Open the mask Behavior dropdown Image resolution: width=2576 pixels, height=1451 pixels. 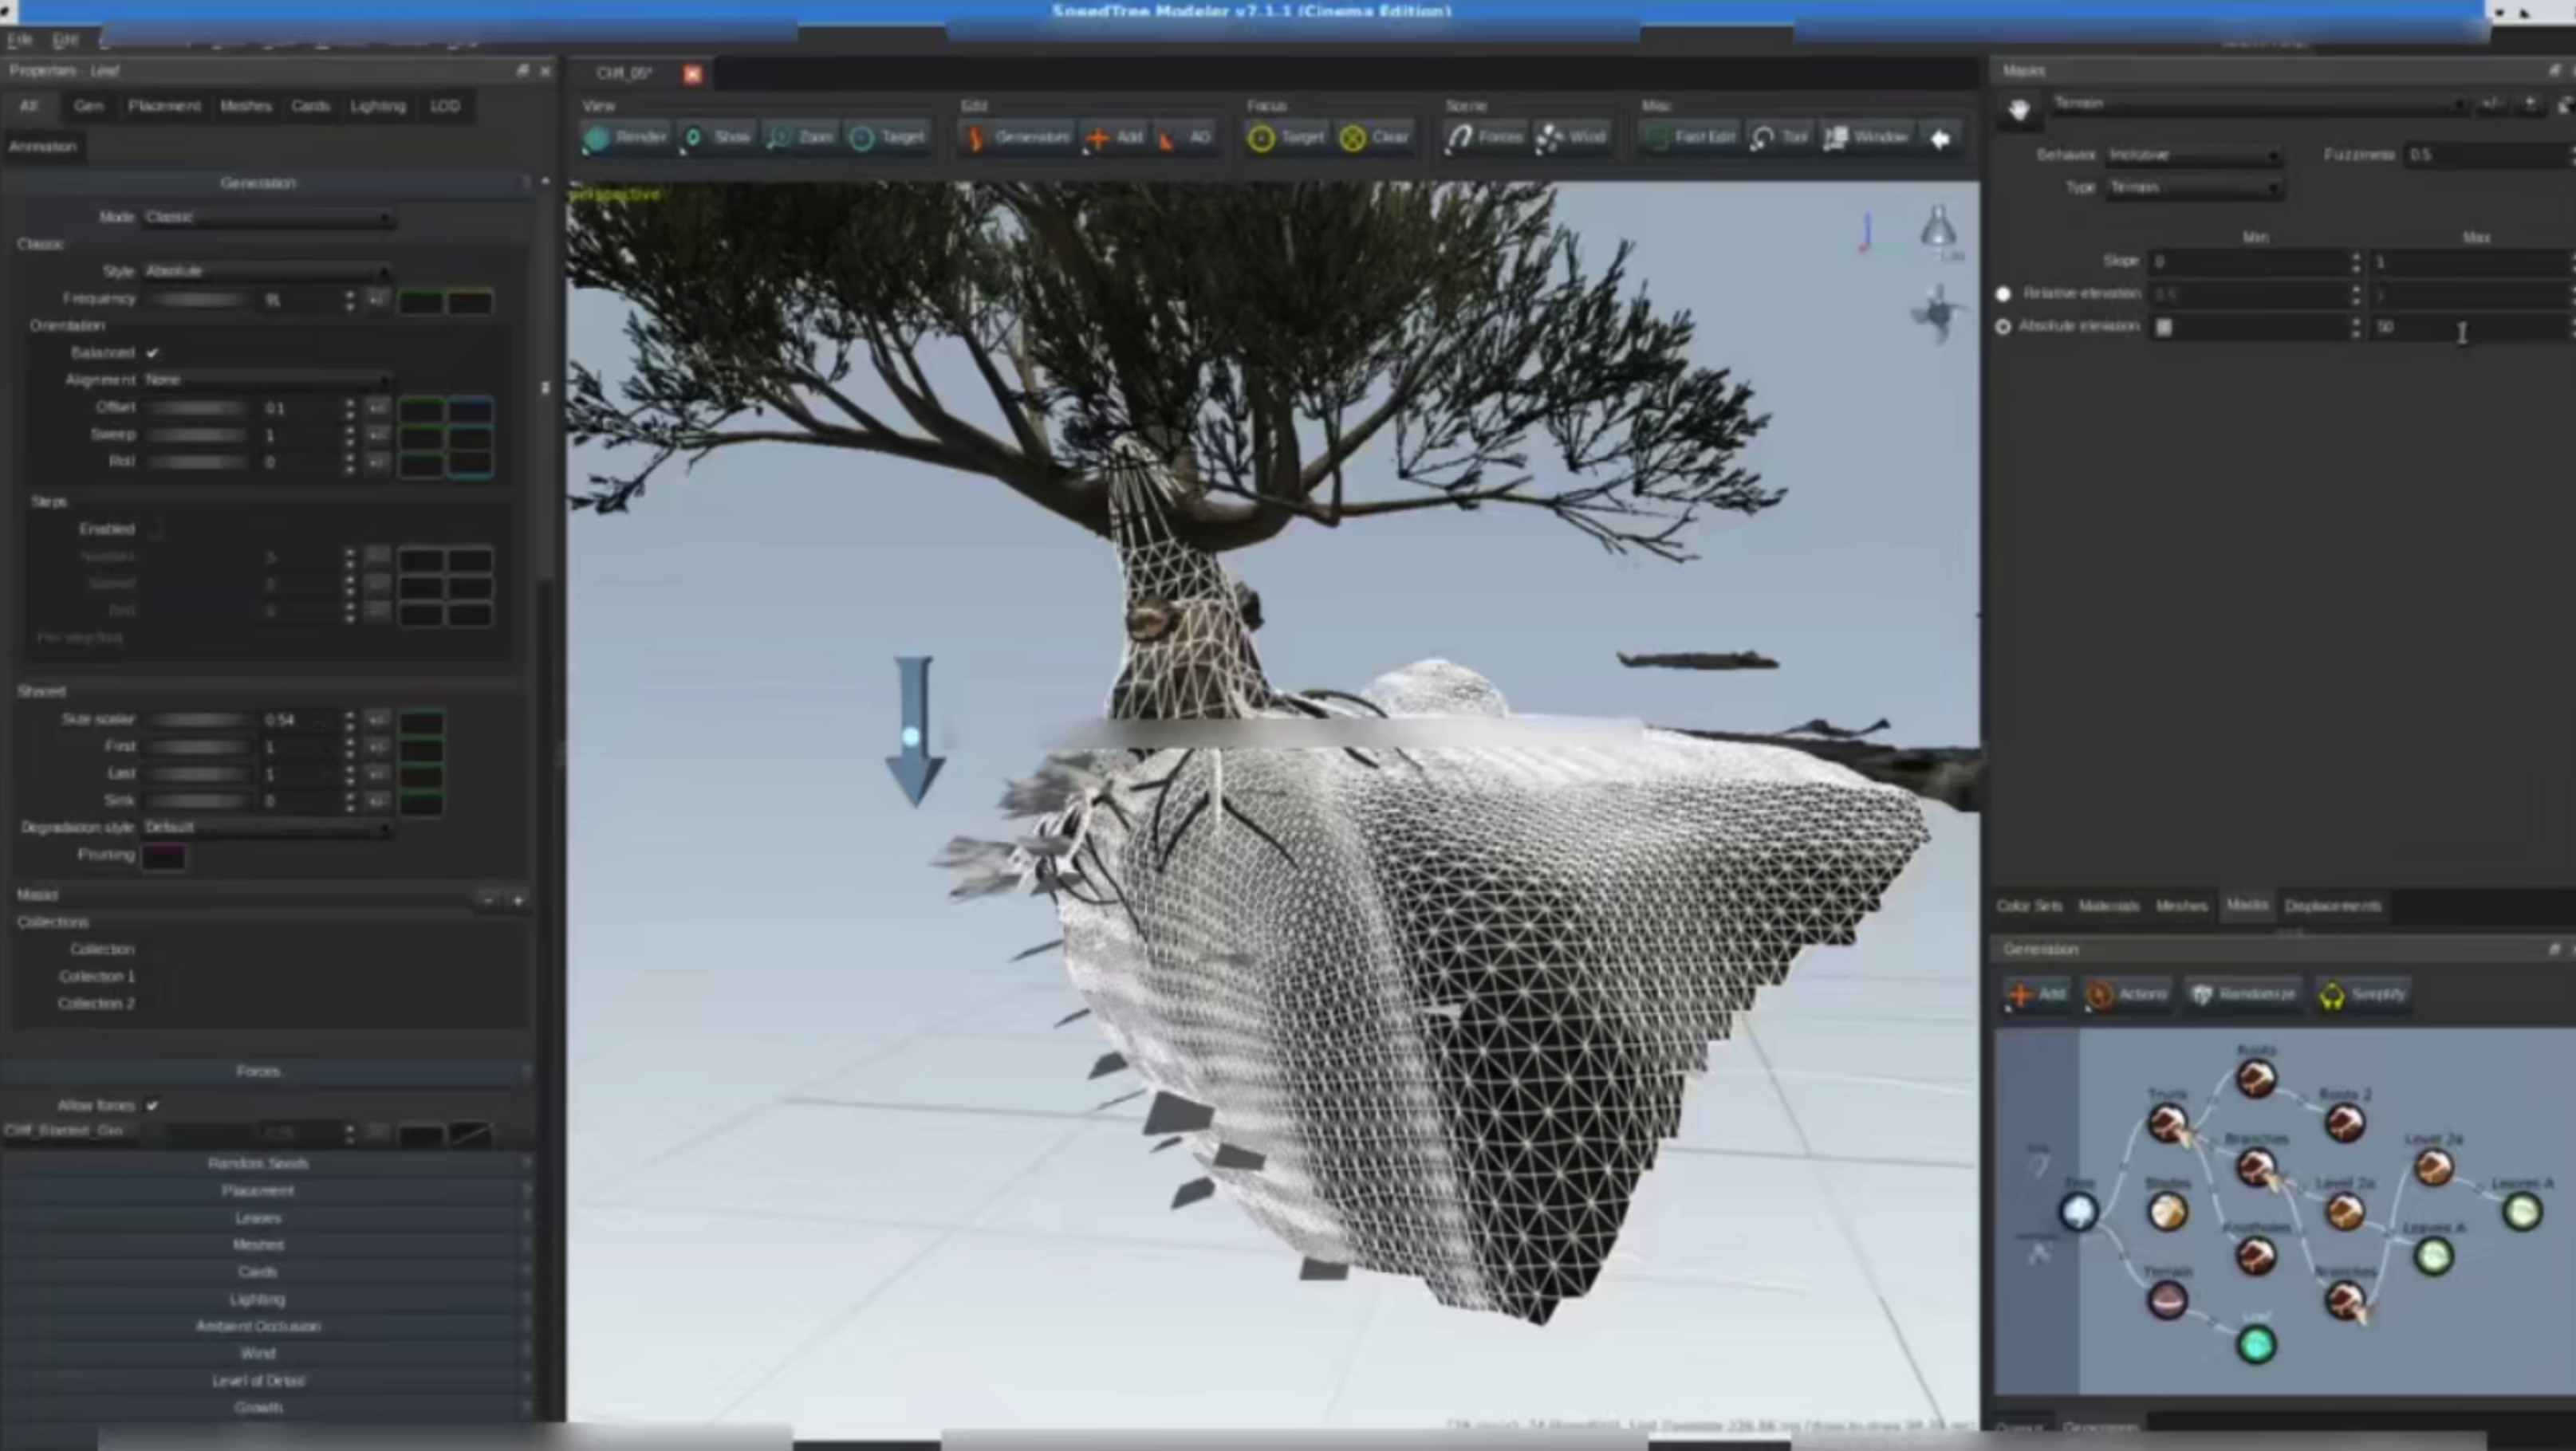(x=2193, y=155)
